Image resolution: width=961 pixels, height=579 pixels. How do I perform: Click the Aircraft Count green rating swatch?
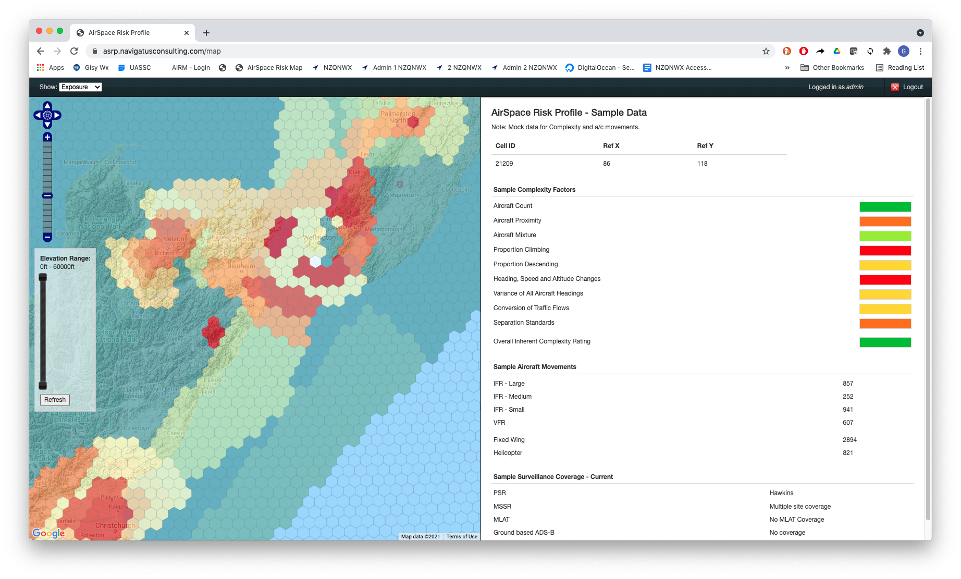click(x=885, y=207)
